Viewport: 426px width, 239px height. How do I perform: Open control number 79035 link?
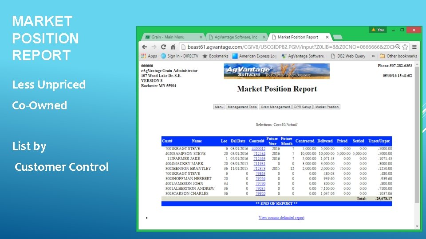tap(260, 189)
